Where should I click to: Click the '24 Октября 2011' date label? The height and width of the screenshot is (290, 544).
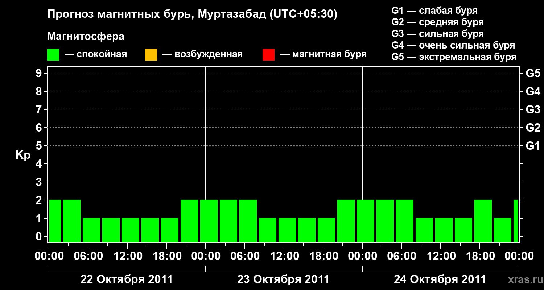pos(440,279)
